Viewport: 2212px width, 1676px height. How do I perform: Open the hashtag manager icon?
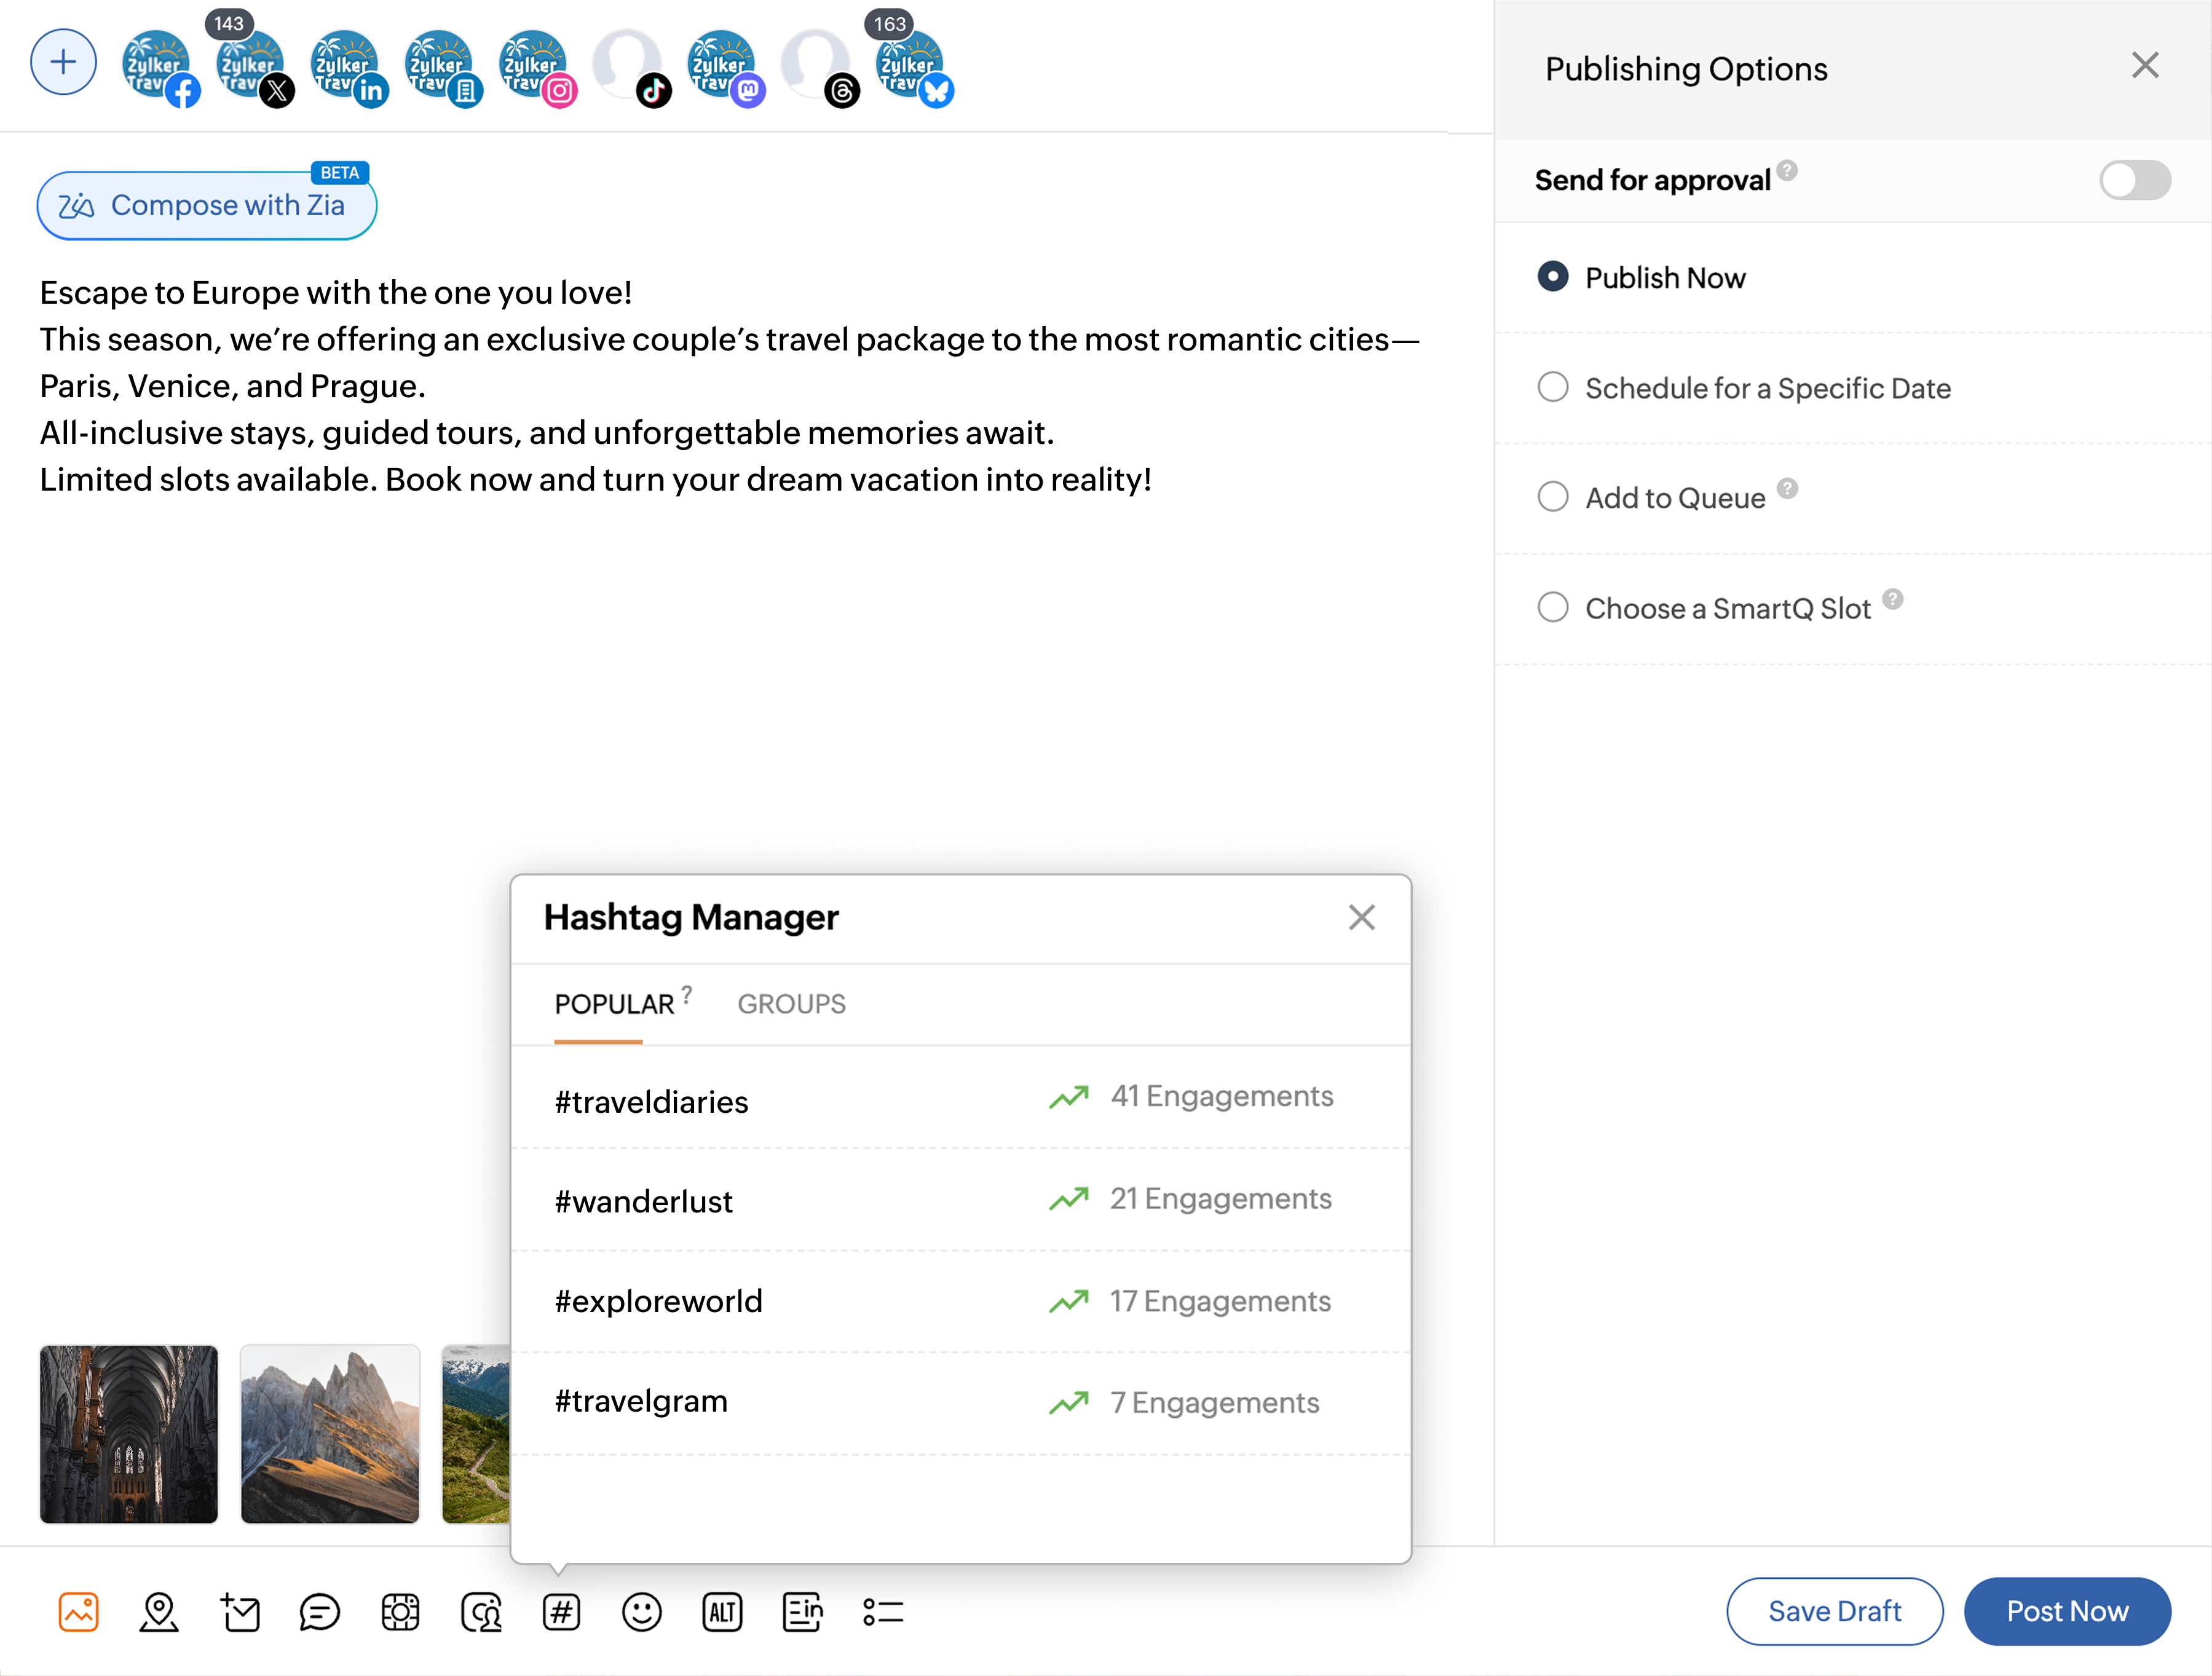(561, 1612)
